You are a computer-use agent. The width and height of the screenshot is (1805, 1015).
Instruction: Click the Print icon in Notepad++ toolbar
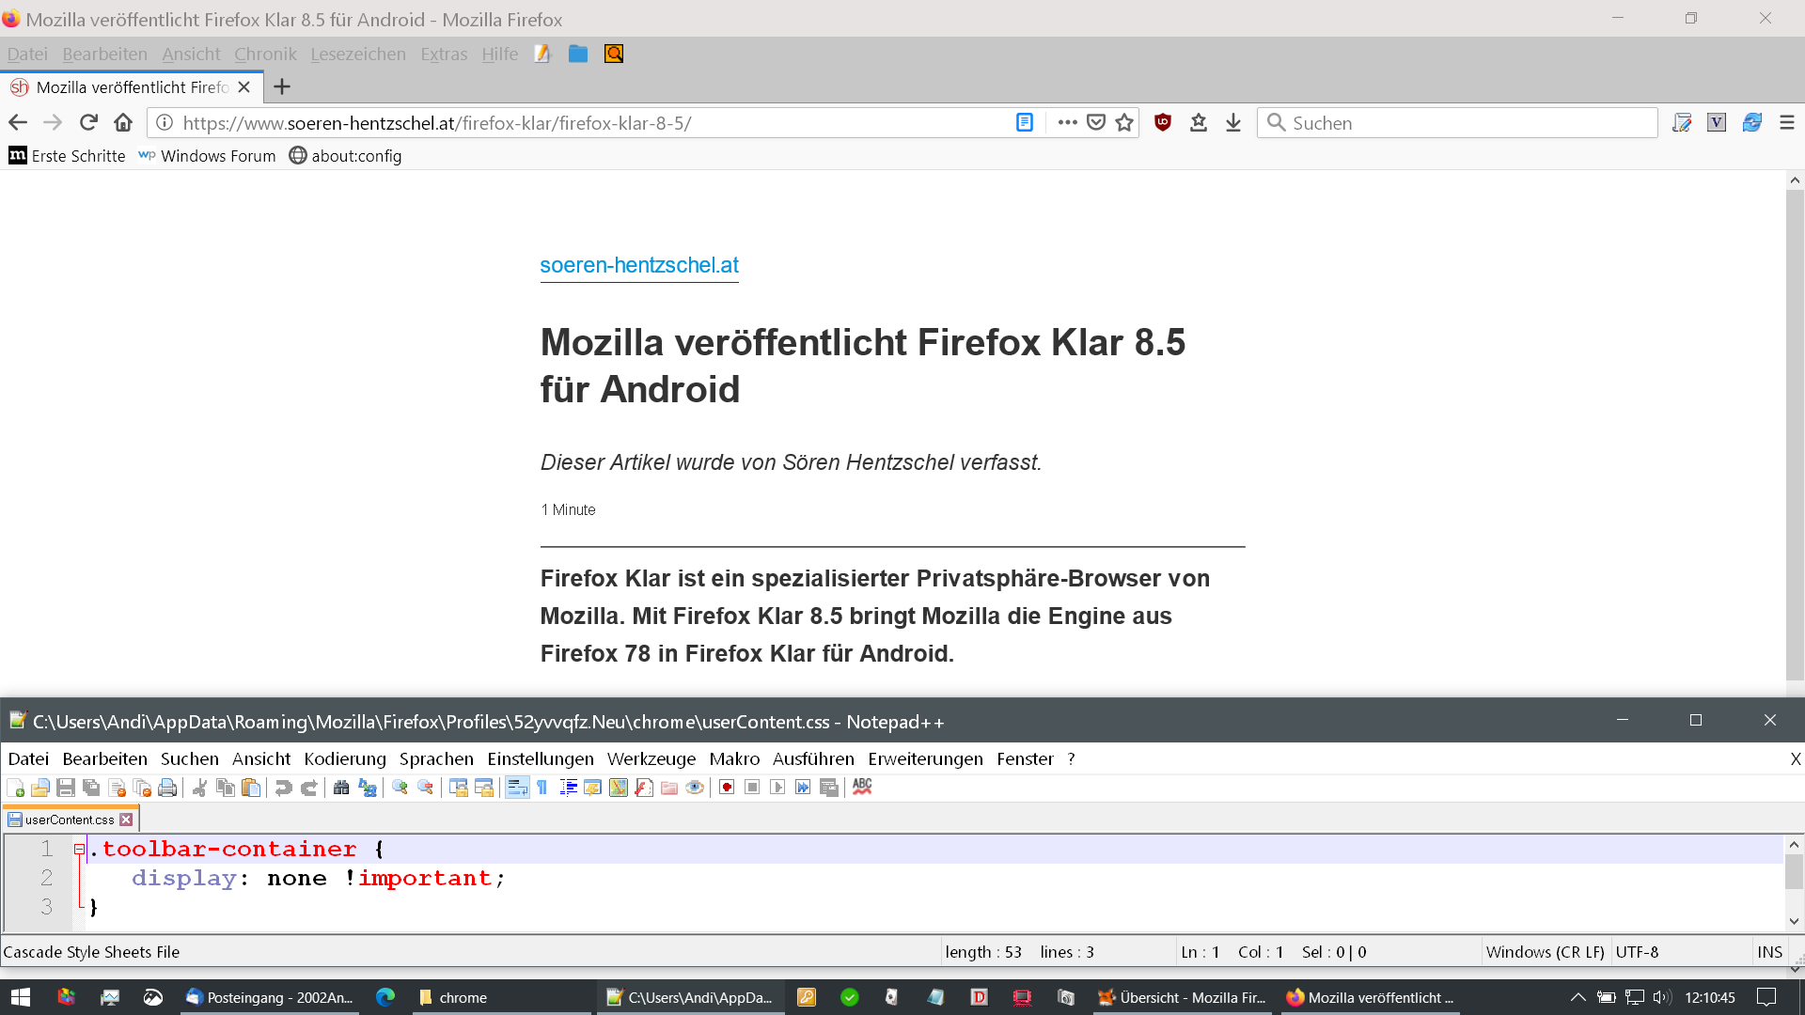167,788
